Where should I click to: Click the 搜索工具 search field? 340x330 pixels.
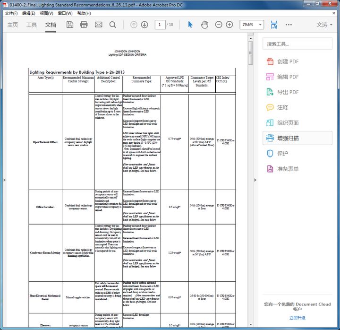(x=297, y=43)
